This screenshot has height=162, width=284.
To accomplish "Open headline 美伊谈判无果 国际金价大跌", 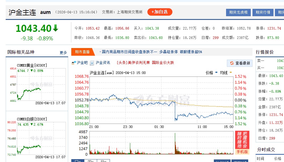I will pos(145,63).
